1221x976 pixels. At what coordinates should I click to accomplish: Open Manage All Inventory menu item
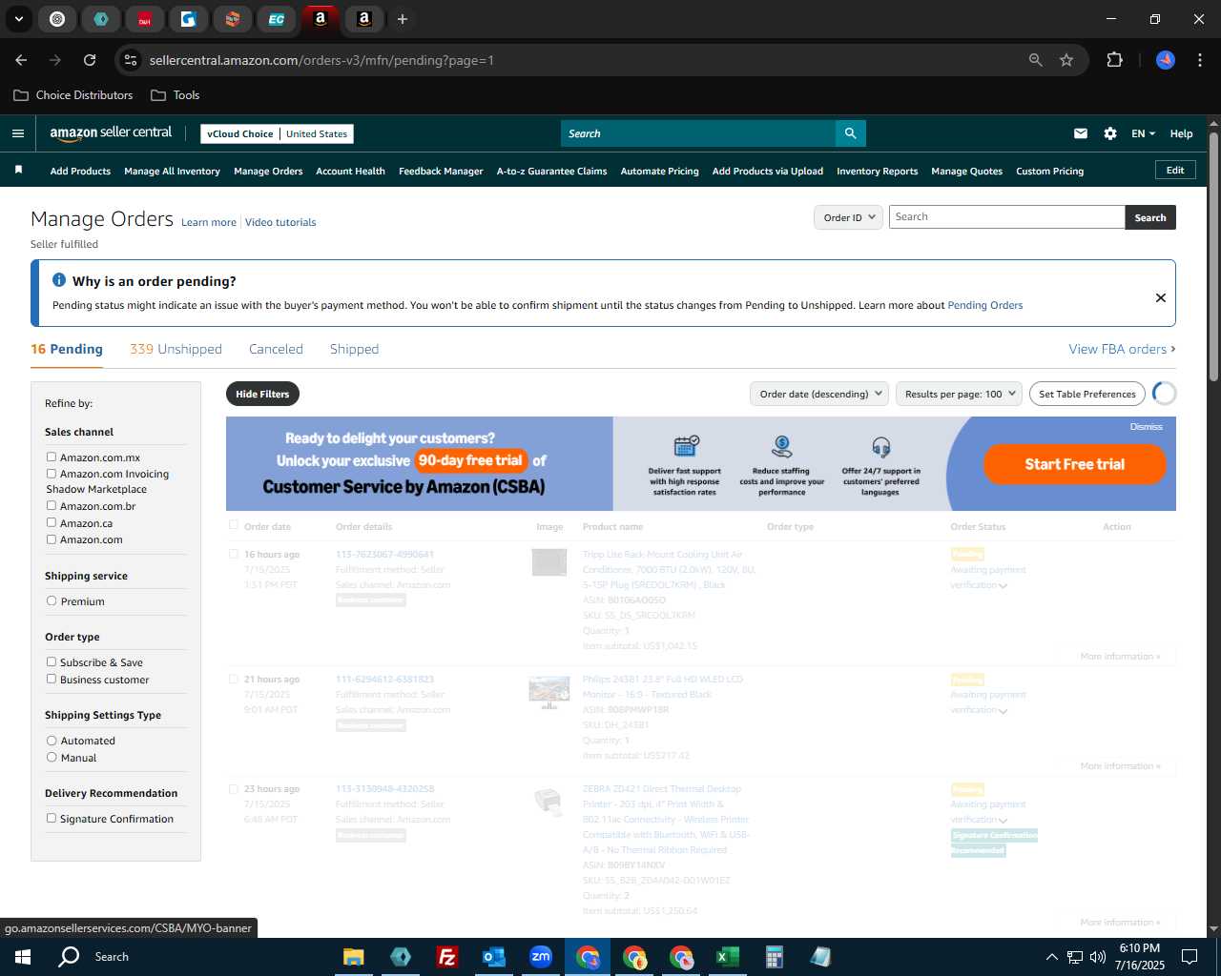(x=172, y=172)
